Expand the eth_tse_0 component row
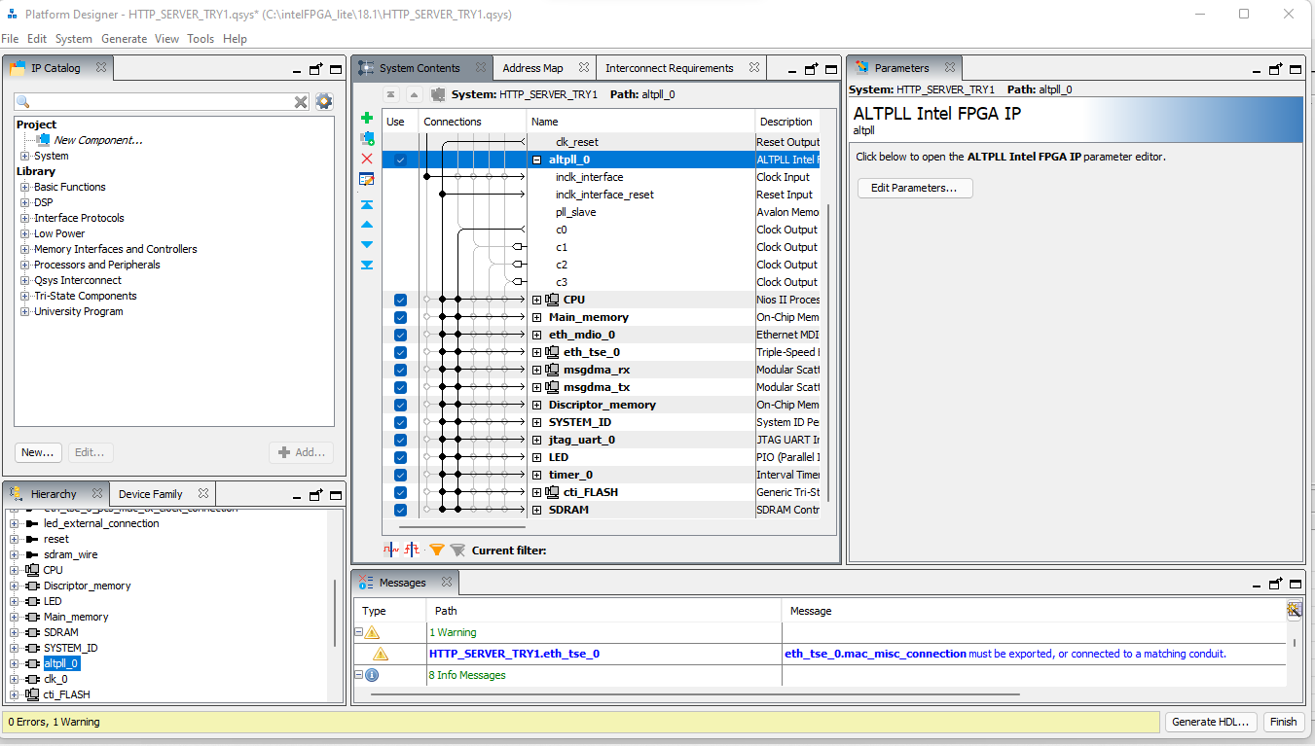 [536, 352]
